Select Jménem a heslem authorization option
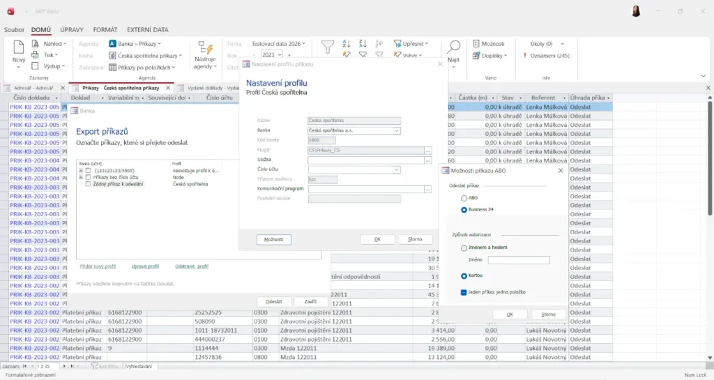The width and height of the screenshot is (714, 380). tap(464, 248)
